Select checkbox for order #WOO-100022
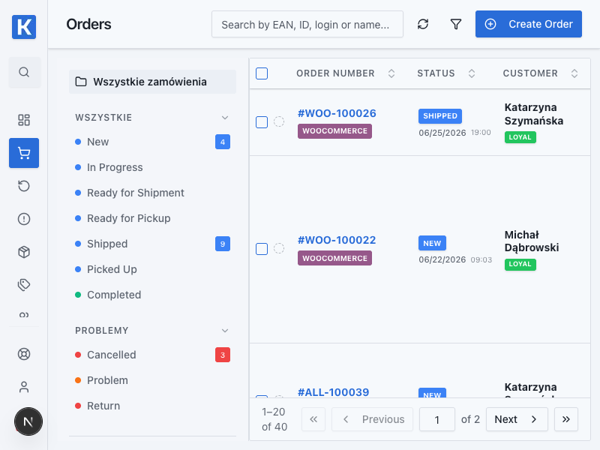The image size is (600, 450). coord(262,249)
